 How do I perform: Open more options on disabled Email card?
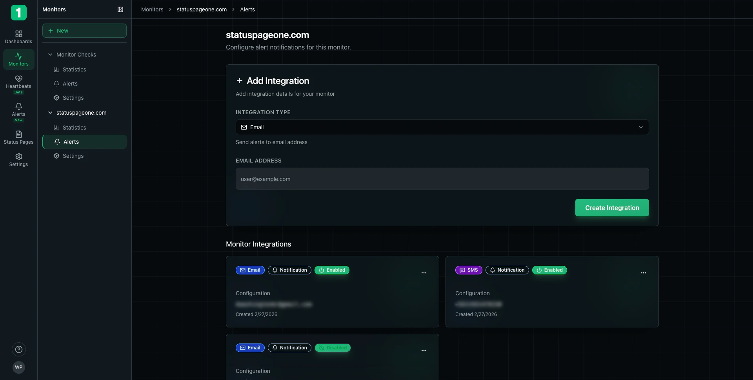pos(424,351)
